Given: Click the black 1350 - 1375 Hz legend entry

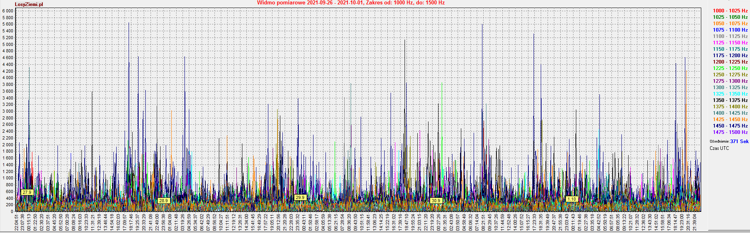Looking at the screenshot, I should point(730,100).
